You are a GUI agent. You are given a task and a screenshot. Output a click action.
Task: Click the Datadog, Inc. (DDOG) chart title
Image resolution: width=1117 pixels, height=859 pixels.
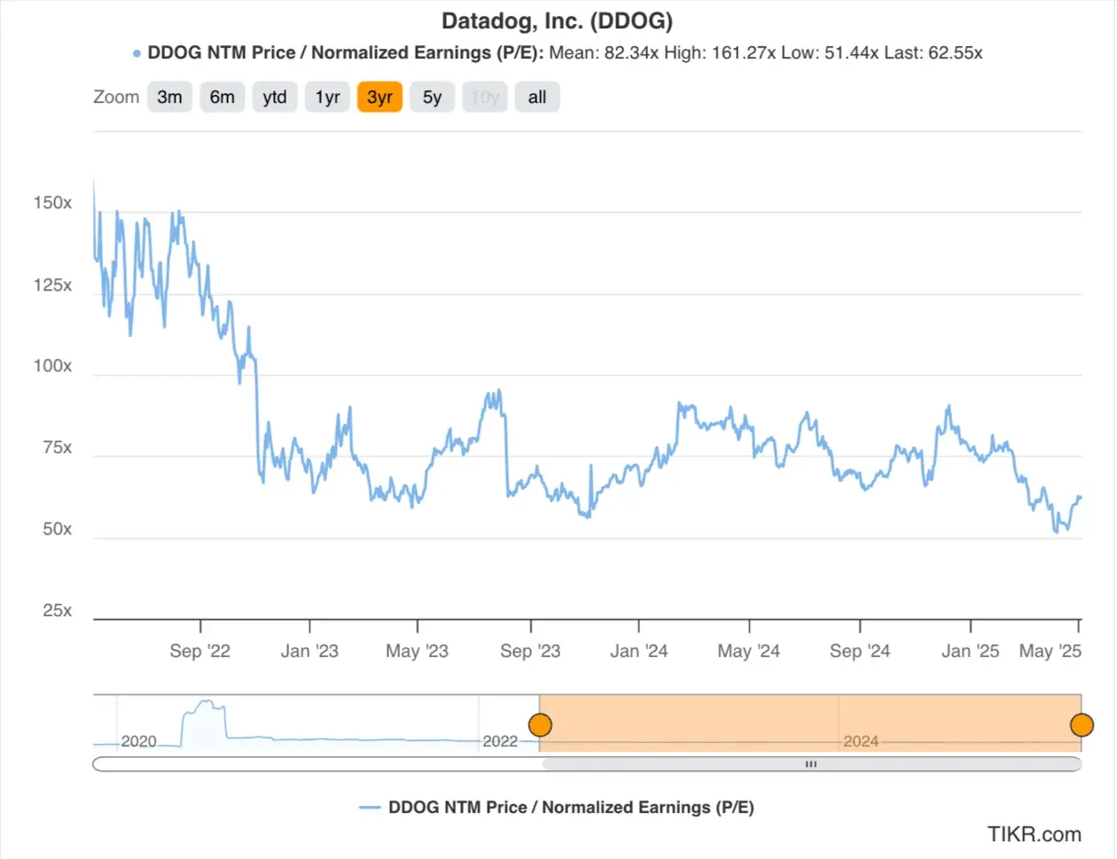point(558,20)
